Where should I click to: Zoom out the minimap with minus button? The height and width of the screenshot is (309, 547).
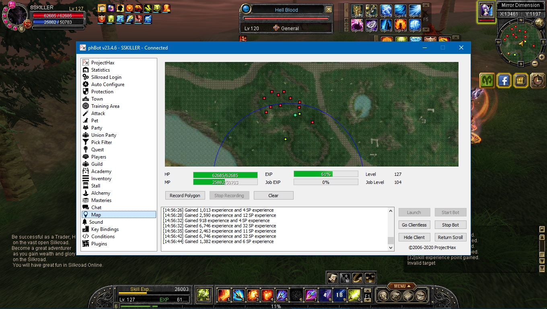[x=535, y=63]
